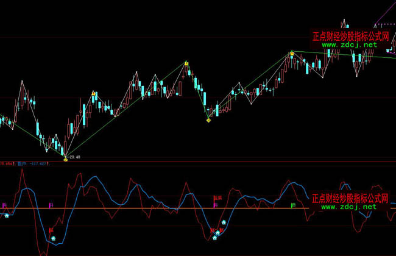Click the red 正点财经炒股指标公式网 title in the indicator panel
This screenshot has height=256, width=396.
point(350,198)
